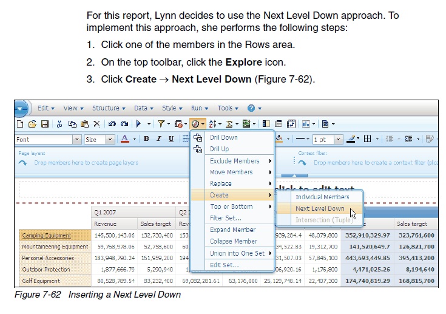Viewport: 446px width, 314px height.
Task: Click the Suppress icon beside the filter
Action: pyautogui.click(x=178, y=124)
